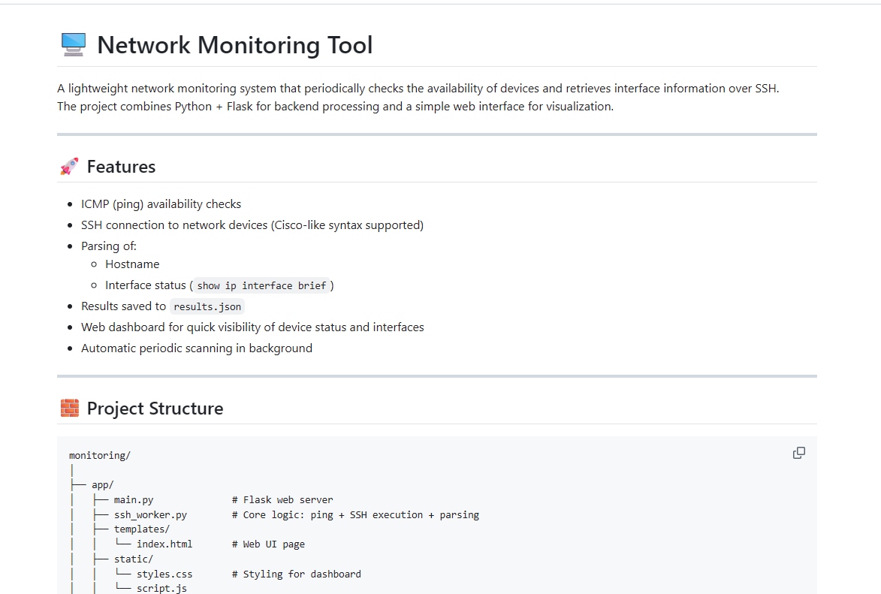Screen dimensions: 881x594
Task: Select the "Network Monitoring Tool" heading
Action: coord(235,45)
